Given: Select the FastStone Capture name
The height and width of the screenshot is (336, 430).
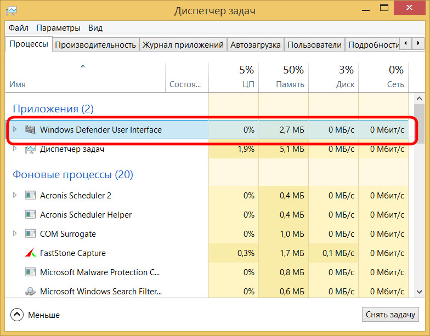Looking at the screenshot, I should tap(73, 253).
